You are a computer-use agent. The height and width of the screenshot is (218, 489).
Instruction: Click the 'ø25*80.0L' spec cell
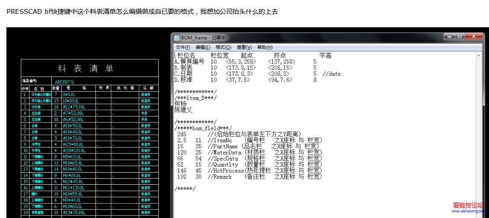(73, 144)
